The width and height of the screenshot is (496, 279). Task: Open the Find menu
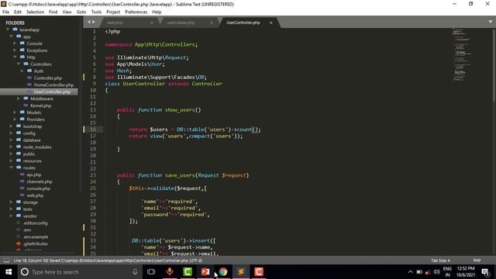(x=53, y=12)
